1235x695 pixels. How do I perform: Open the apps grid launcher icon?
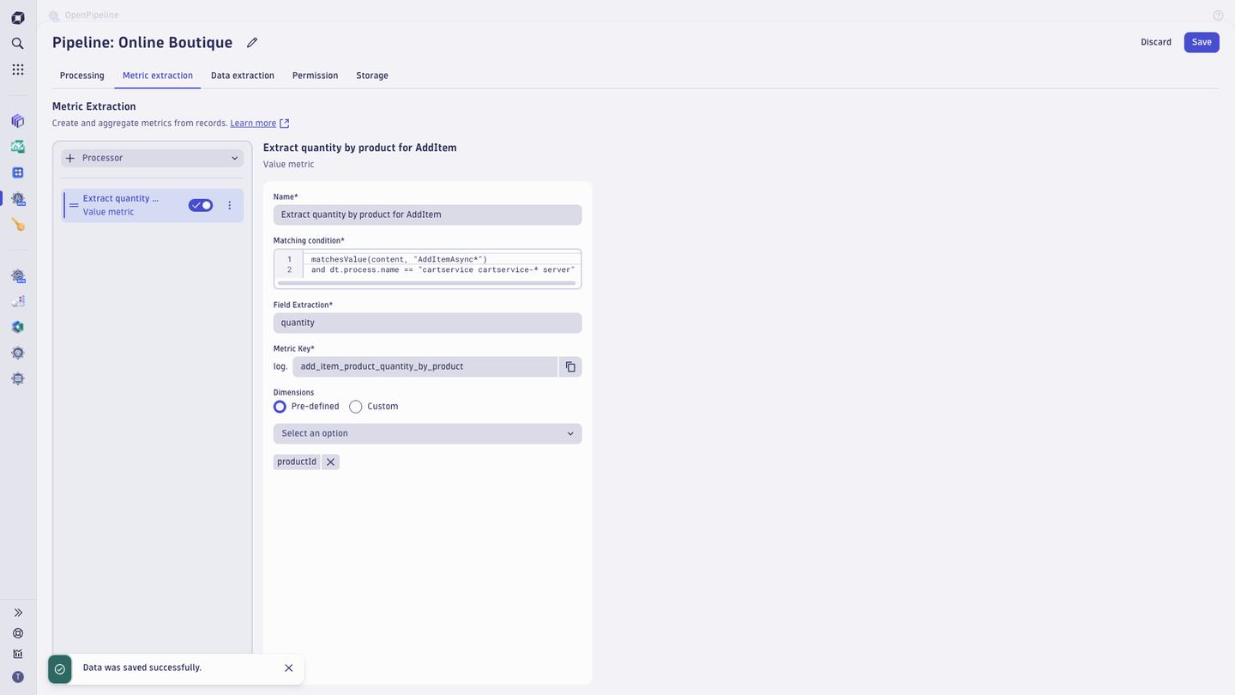[x=18, y=69]
